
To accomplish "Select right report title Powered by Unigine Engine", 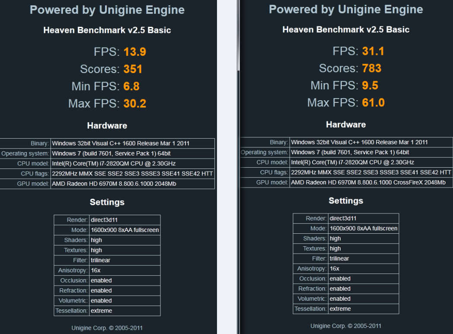I will pyautogui.click(x=346, y=10).
